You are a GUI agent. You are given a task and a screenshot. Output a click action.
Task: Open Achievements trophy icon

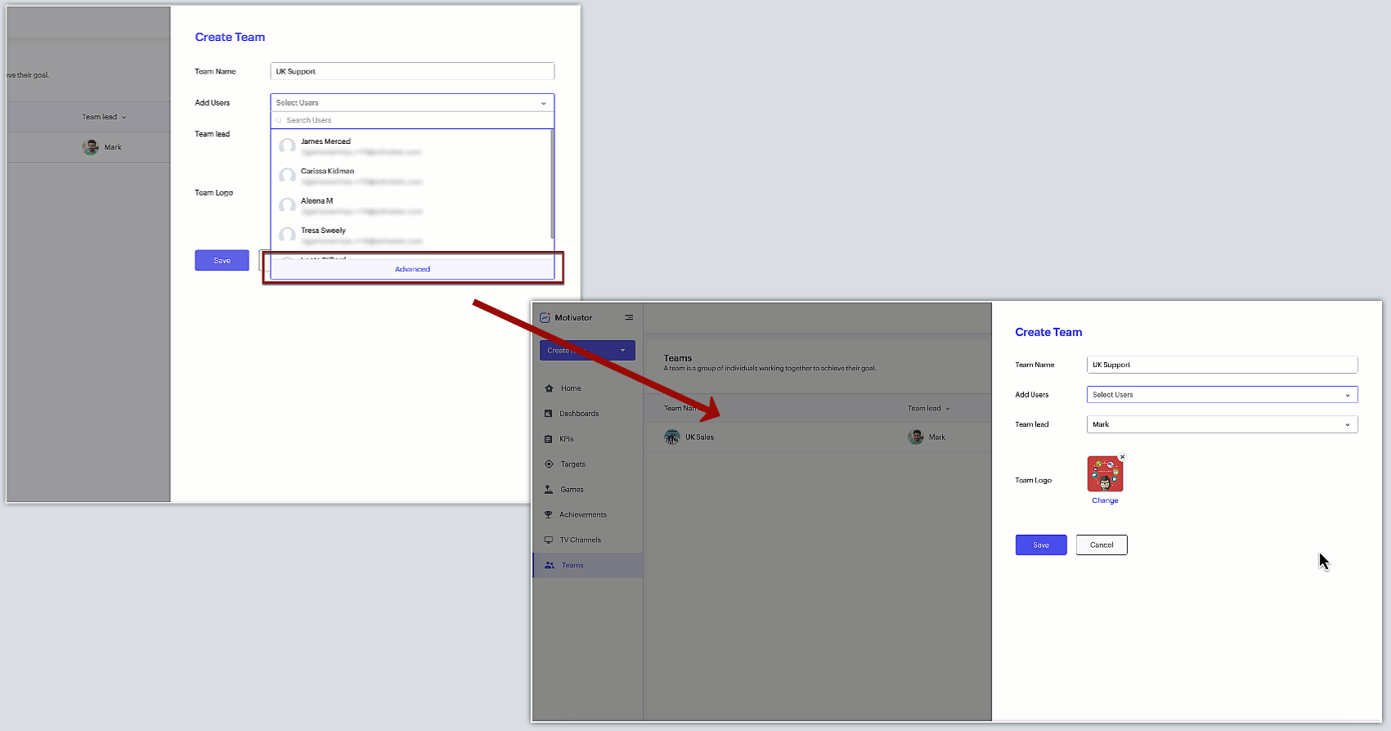(x=549, y=515)
